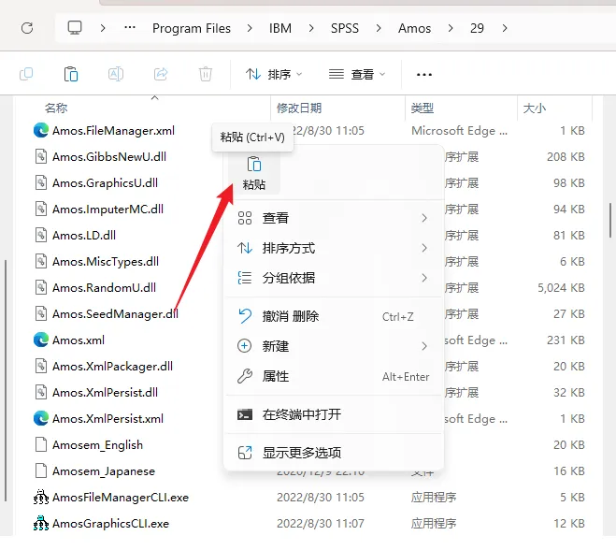Click the blank file icon of Amosem_English
Screen dimensions: 616x550
click(x=41, y=444)
